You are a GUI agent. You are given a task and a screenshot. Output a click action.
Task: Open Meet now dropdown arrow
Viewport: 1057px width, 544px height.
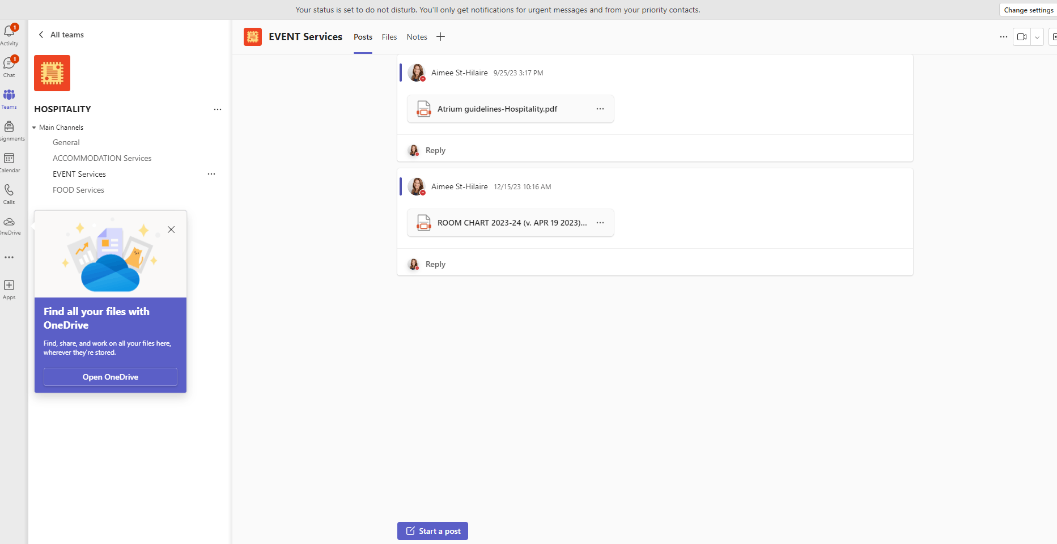point(1037,37)
